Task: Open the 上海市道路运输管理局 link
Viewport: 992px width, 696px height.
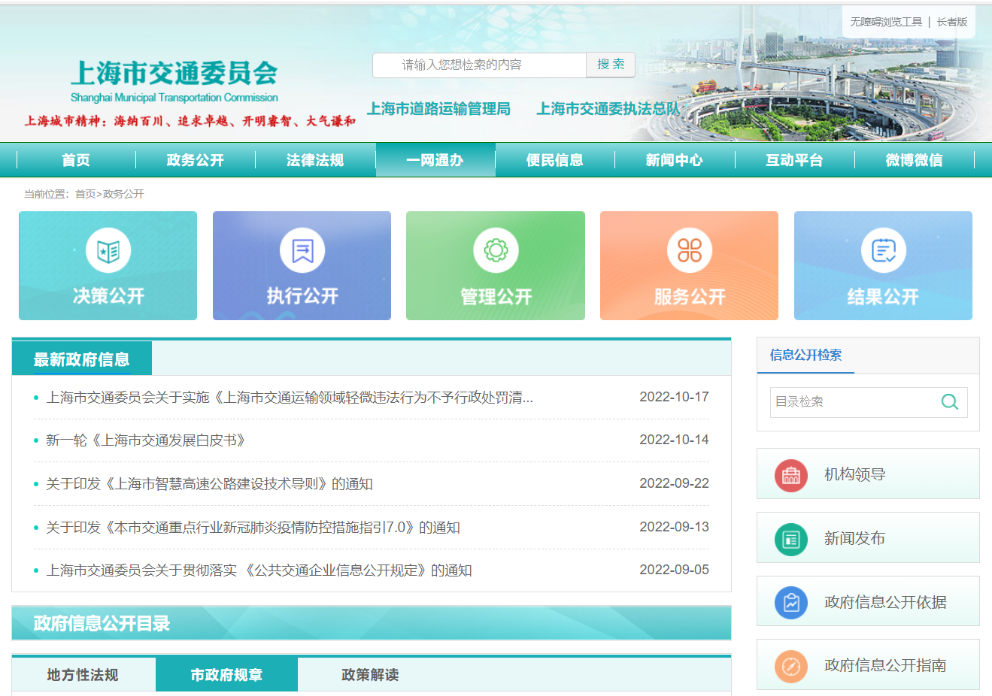Action: click(x=438, y=109)
